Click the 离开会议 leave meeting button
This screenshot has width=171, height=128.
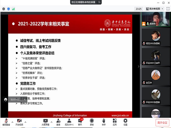pos(162,123)
